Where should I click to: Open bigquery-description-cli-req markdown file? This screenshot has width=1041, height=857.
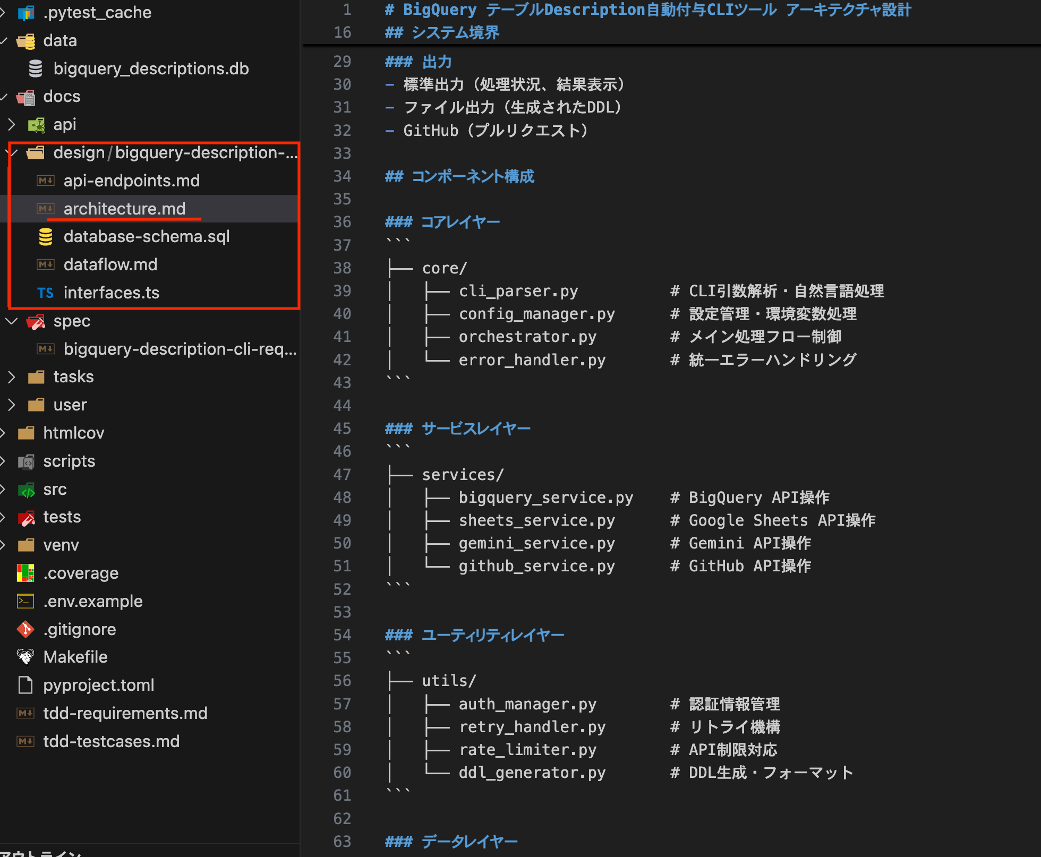(180, 349)
